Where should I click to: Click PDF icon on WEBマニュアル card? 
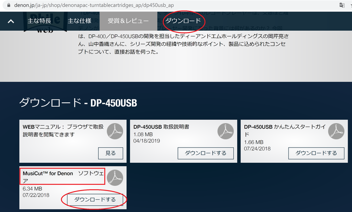pos(115,131)
